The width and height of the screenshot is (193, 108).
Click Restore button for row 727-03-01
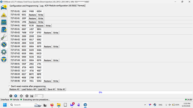32,22
